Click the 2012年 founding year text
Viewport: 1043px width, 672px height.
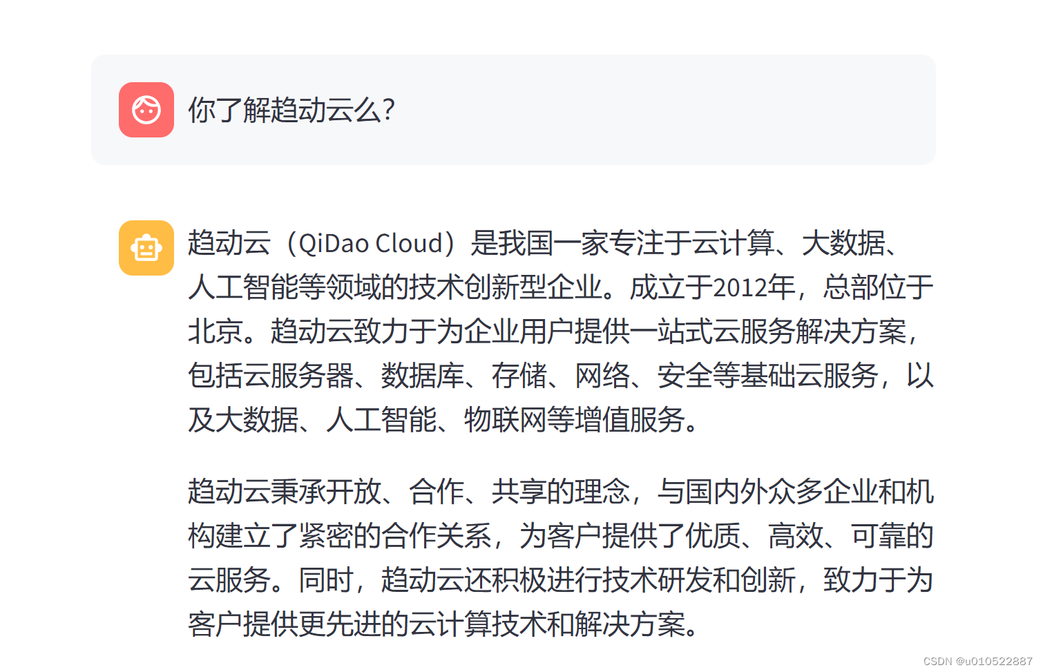click(754, 287)
